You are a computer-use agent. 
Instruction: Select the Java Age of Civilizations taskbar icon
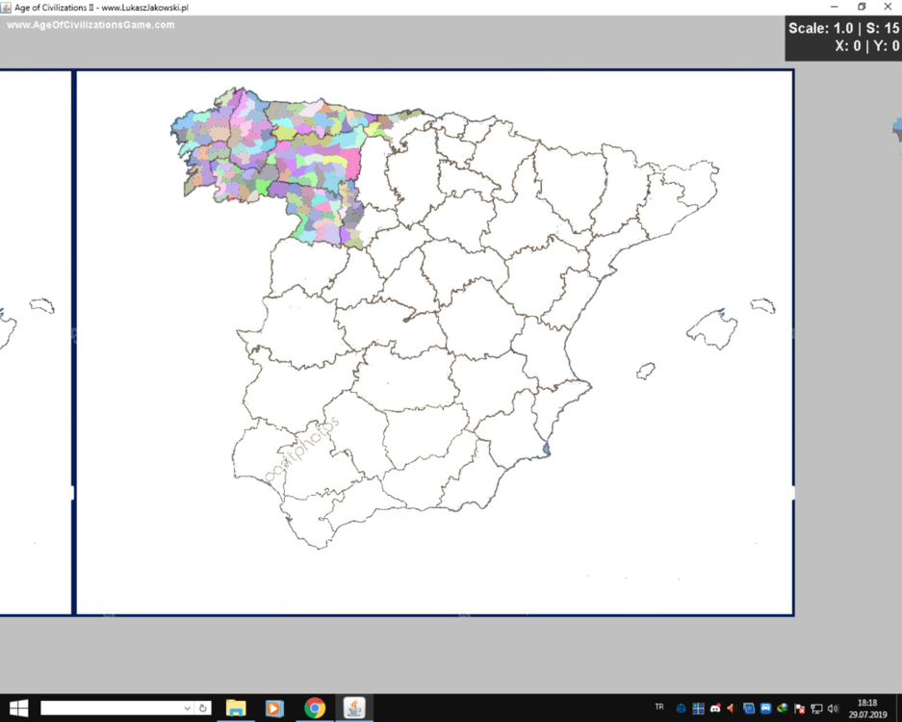(354, 708)
